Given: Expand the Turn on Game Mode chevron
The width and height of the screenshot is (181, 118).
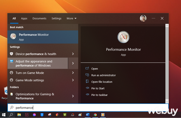Looking at the screenshot, I should 73,73.
